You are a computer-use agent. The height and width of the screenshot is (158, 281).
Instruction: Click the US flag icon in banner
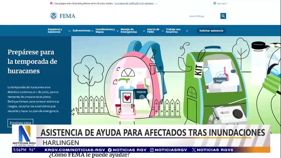(x=52, y=3)
